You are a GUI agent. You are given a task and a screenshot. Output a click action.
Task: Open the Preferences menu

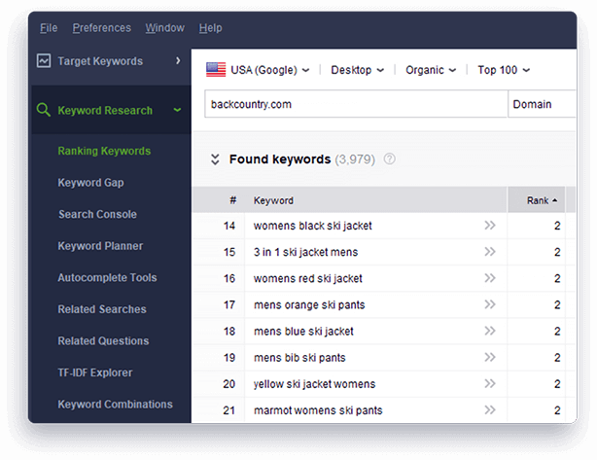[102, 28]
